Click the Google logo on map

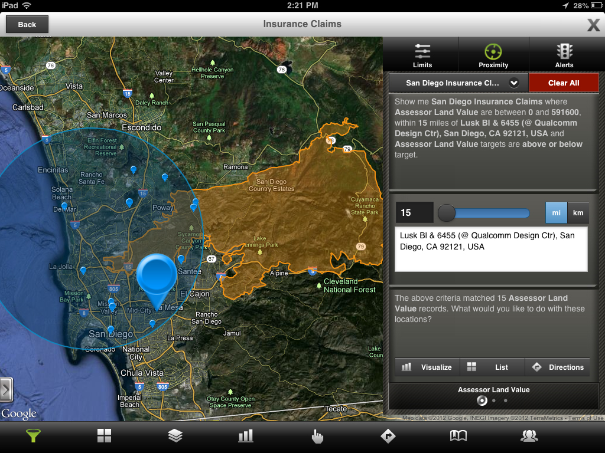point(19,413)
